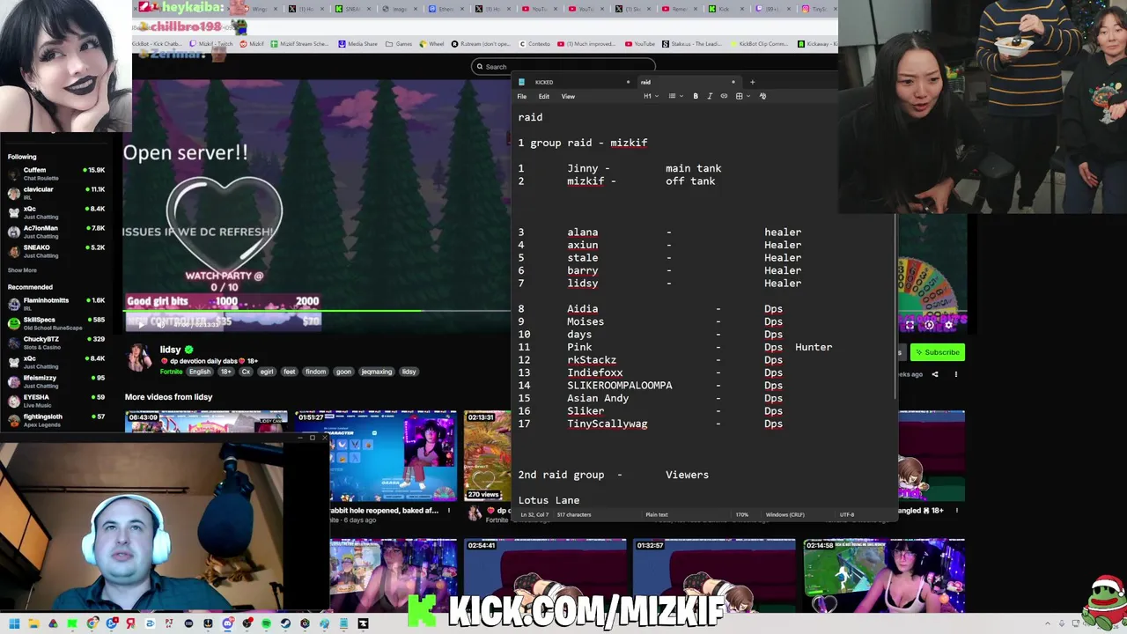The height and width of the screenshot is (634, 1127).
Task: Open the 06:43:09 video thumbnail
Action: pos(206,422)
